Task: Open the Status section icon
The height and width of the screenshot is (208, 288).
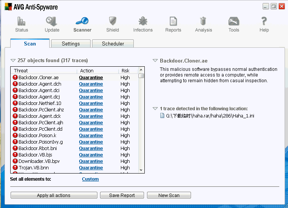Action: click(x=22, y=21)
